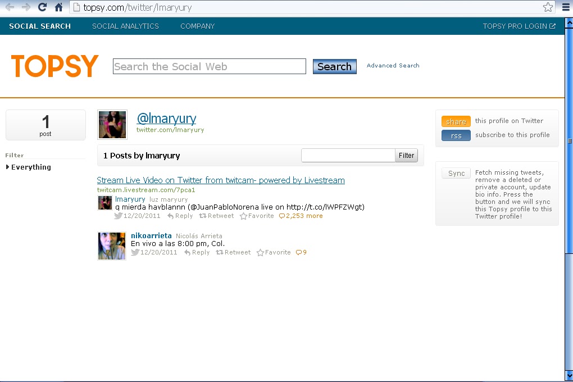Open Advanced Search link
The height and width of the screenshot is (382, 573).
pyautogui.click(x=393, y=65)
